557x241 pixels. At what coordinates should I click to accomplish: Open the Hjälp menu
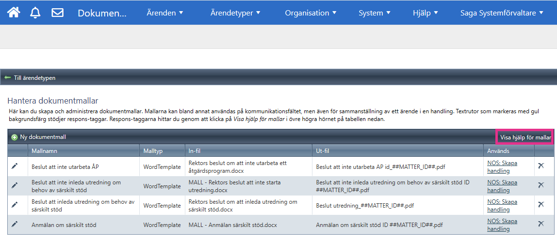pyautogui.click(x=426, y=13)
